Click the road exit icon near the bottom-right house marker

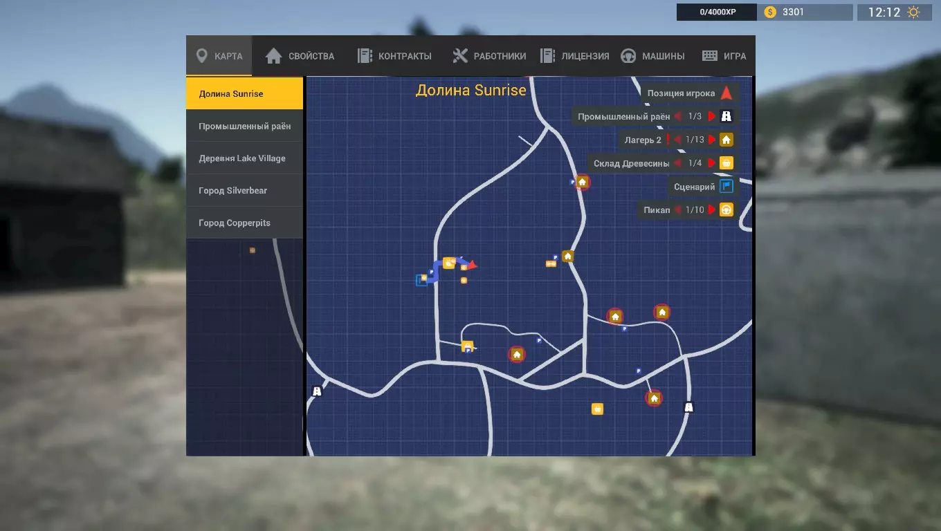tap(688, 407)
